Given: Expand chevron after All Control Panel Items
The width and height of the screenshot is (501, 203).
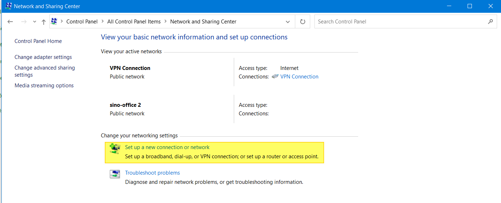Looking at the screenshot, I should (x=166, y=22).
